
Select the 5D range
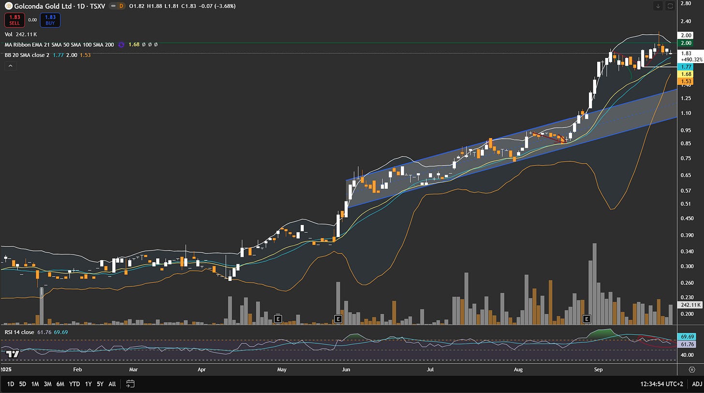pyautogui.click(x=23, y=384)
